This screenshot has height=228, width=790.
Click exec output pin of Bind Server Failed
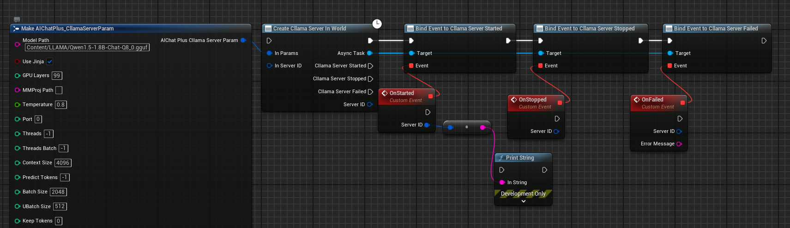(x=764, y=41)
